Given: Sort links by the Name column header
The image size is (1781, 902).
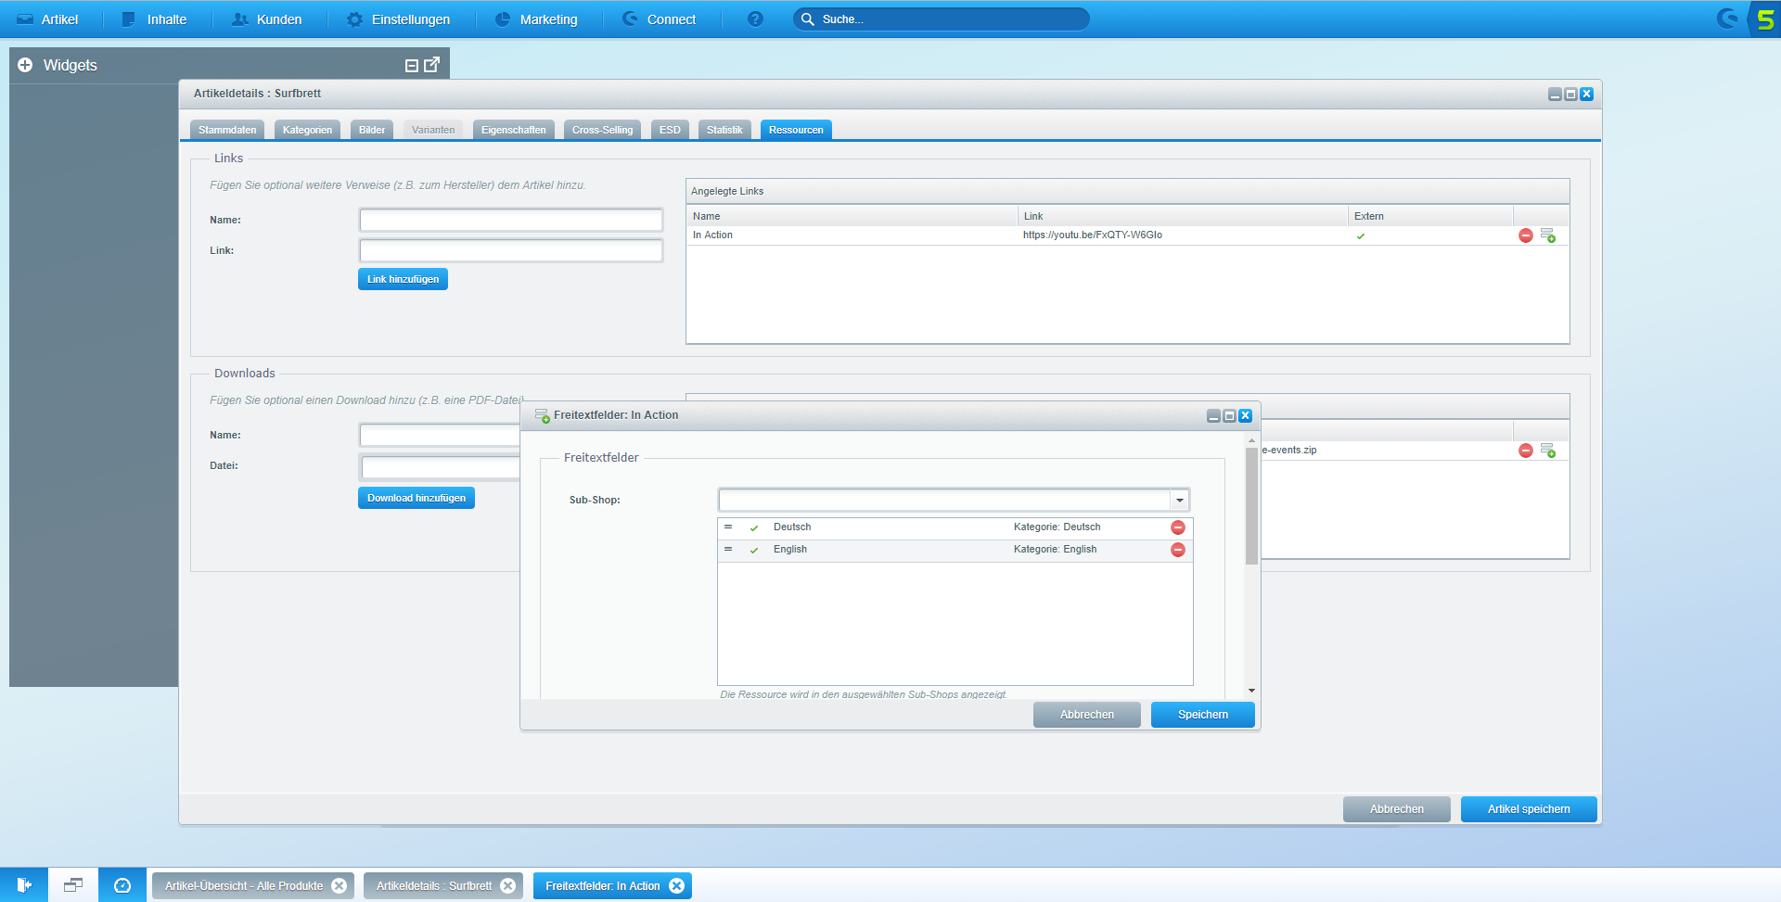Looking at the screenshot, I should [852, 216].
